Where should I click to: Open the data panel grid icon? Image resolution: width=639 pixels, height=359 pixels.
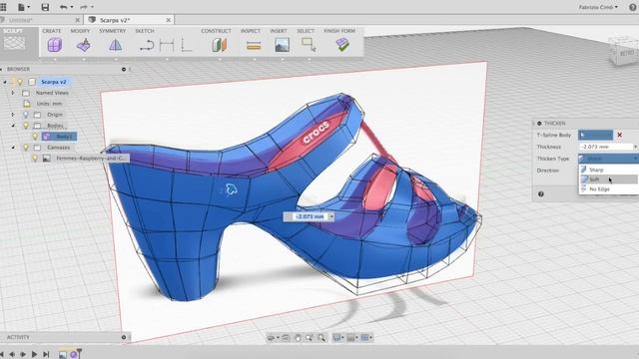pyautogui.click(x=3, y=7)
